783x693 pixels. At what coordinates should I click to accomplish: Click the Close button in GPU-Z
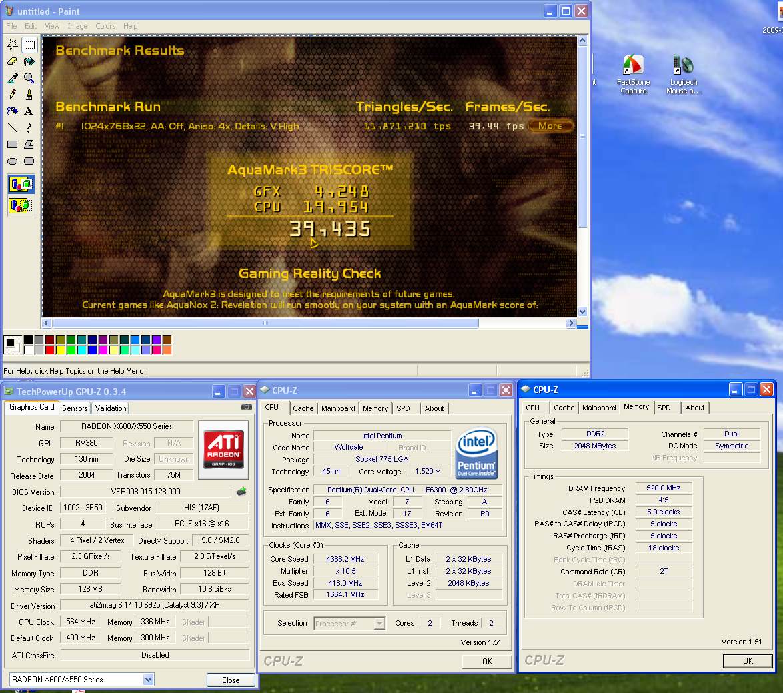pos(231,680)
